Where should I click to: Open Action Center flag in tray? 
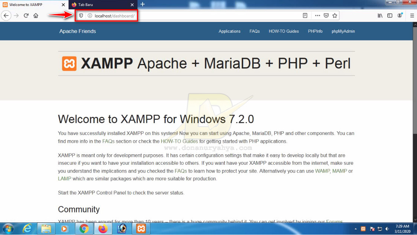point(372,229)
